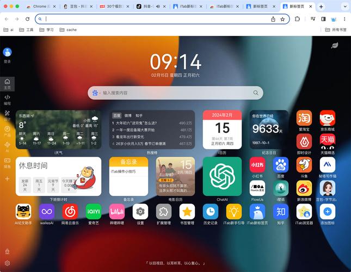351x272 pixels.
Task: Open the 天猫精选 app icon
Action: pos(328,141)
